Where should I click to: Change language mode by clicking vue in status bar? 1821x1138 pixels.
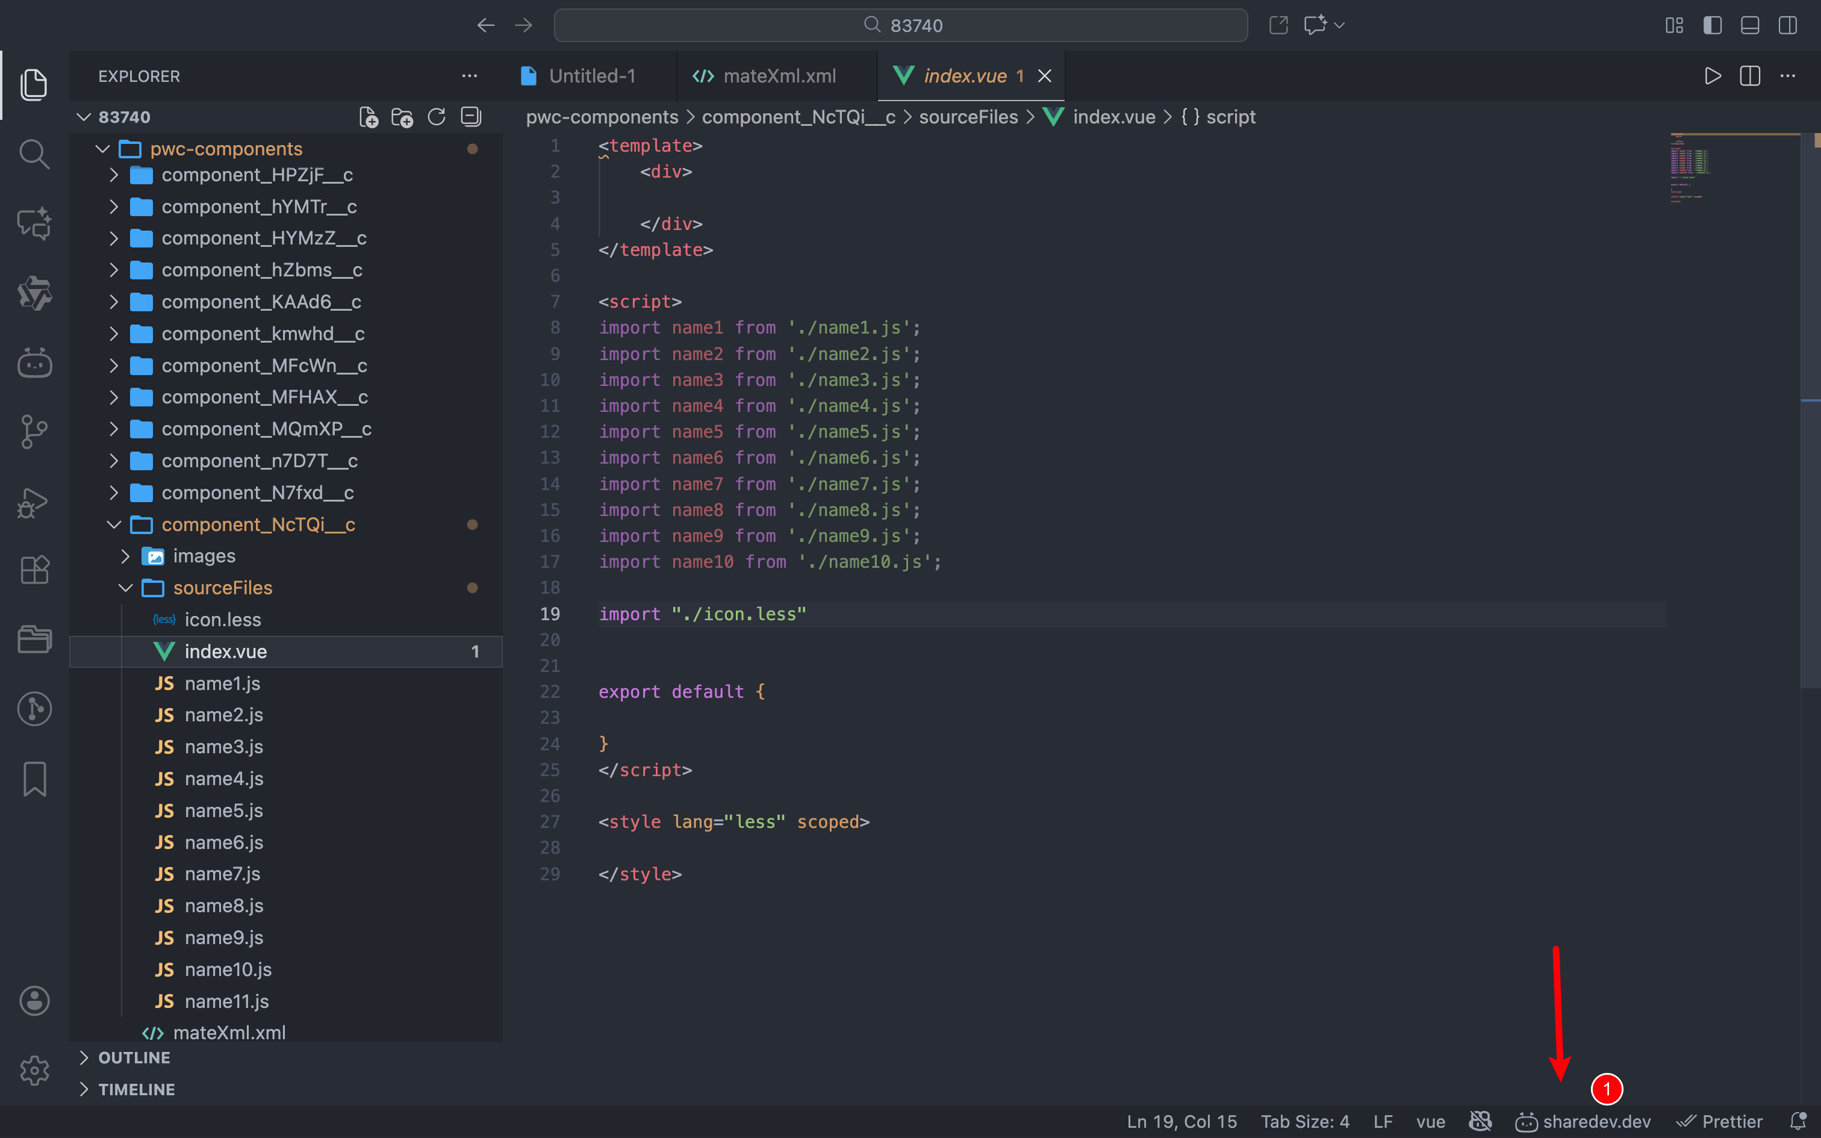click(1430, 1121)
